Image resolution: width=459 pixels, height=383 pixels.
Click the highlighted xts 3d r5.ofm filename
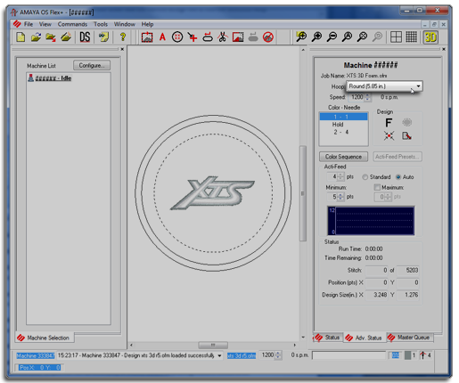click(242, 355)
